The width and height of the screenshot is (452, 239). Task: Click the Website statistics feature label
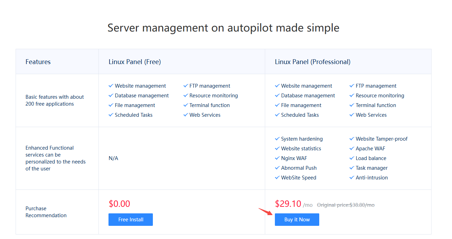pos(301,149)
